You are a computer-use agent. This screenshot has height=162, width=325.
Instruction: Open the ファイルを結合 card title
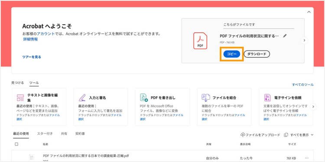(x=224, y=98)
